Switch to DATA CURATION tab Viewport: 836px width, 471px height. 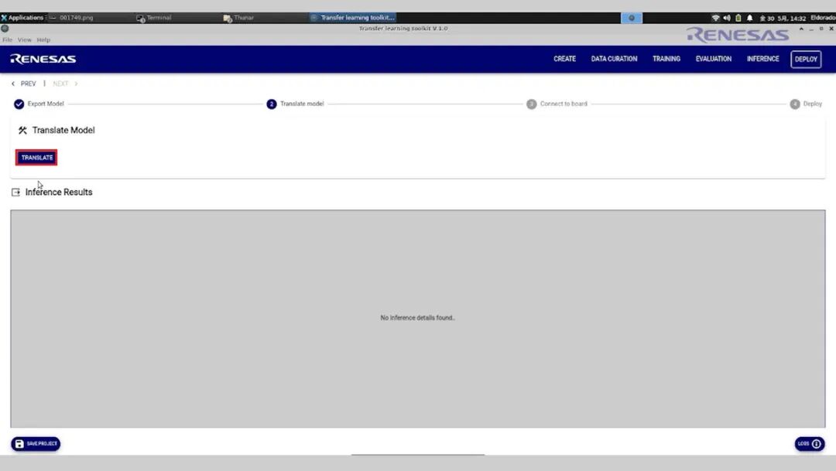coord(614,59)
